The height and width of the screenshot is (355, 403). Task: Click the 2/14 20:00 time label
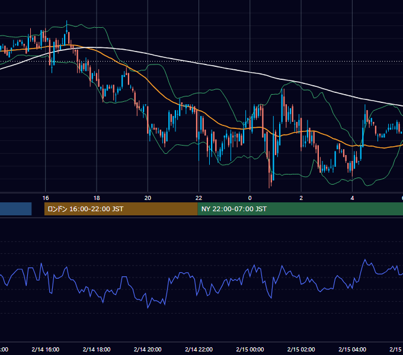click(148, 349)
